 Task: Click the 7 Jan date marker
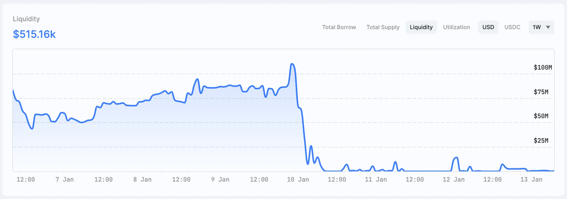(65, 180)
